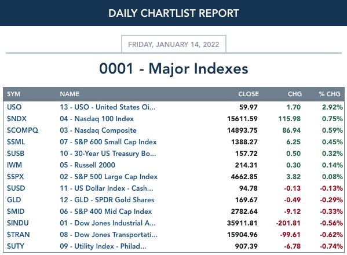Select the Nasdaq Composite name link
This screenshot has width=347, height=255.
98,130
